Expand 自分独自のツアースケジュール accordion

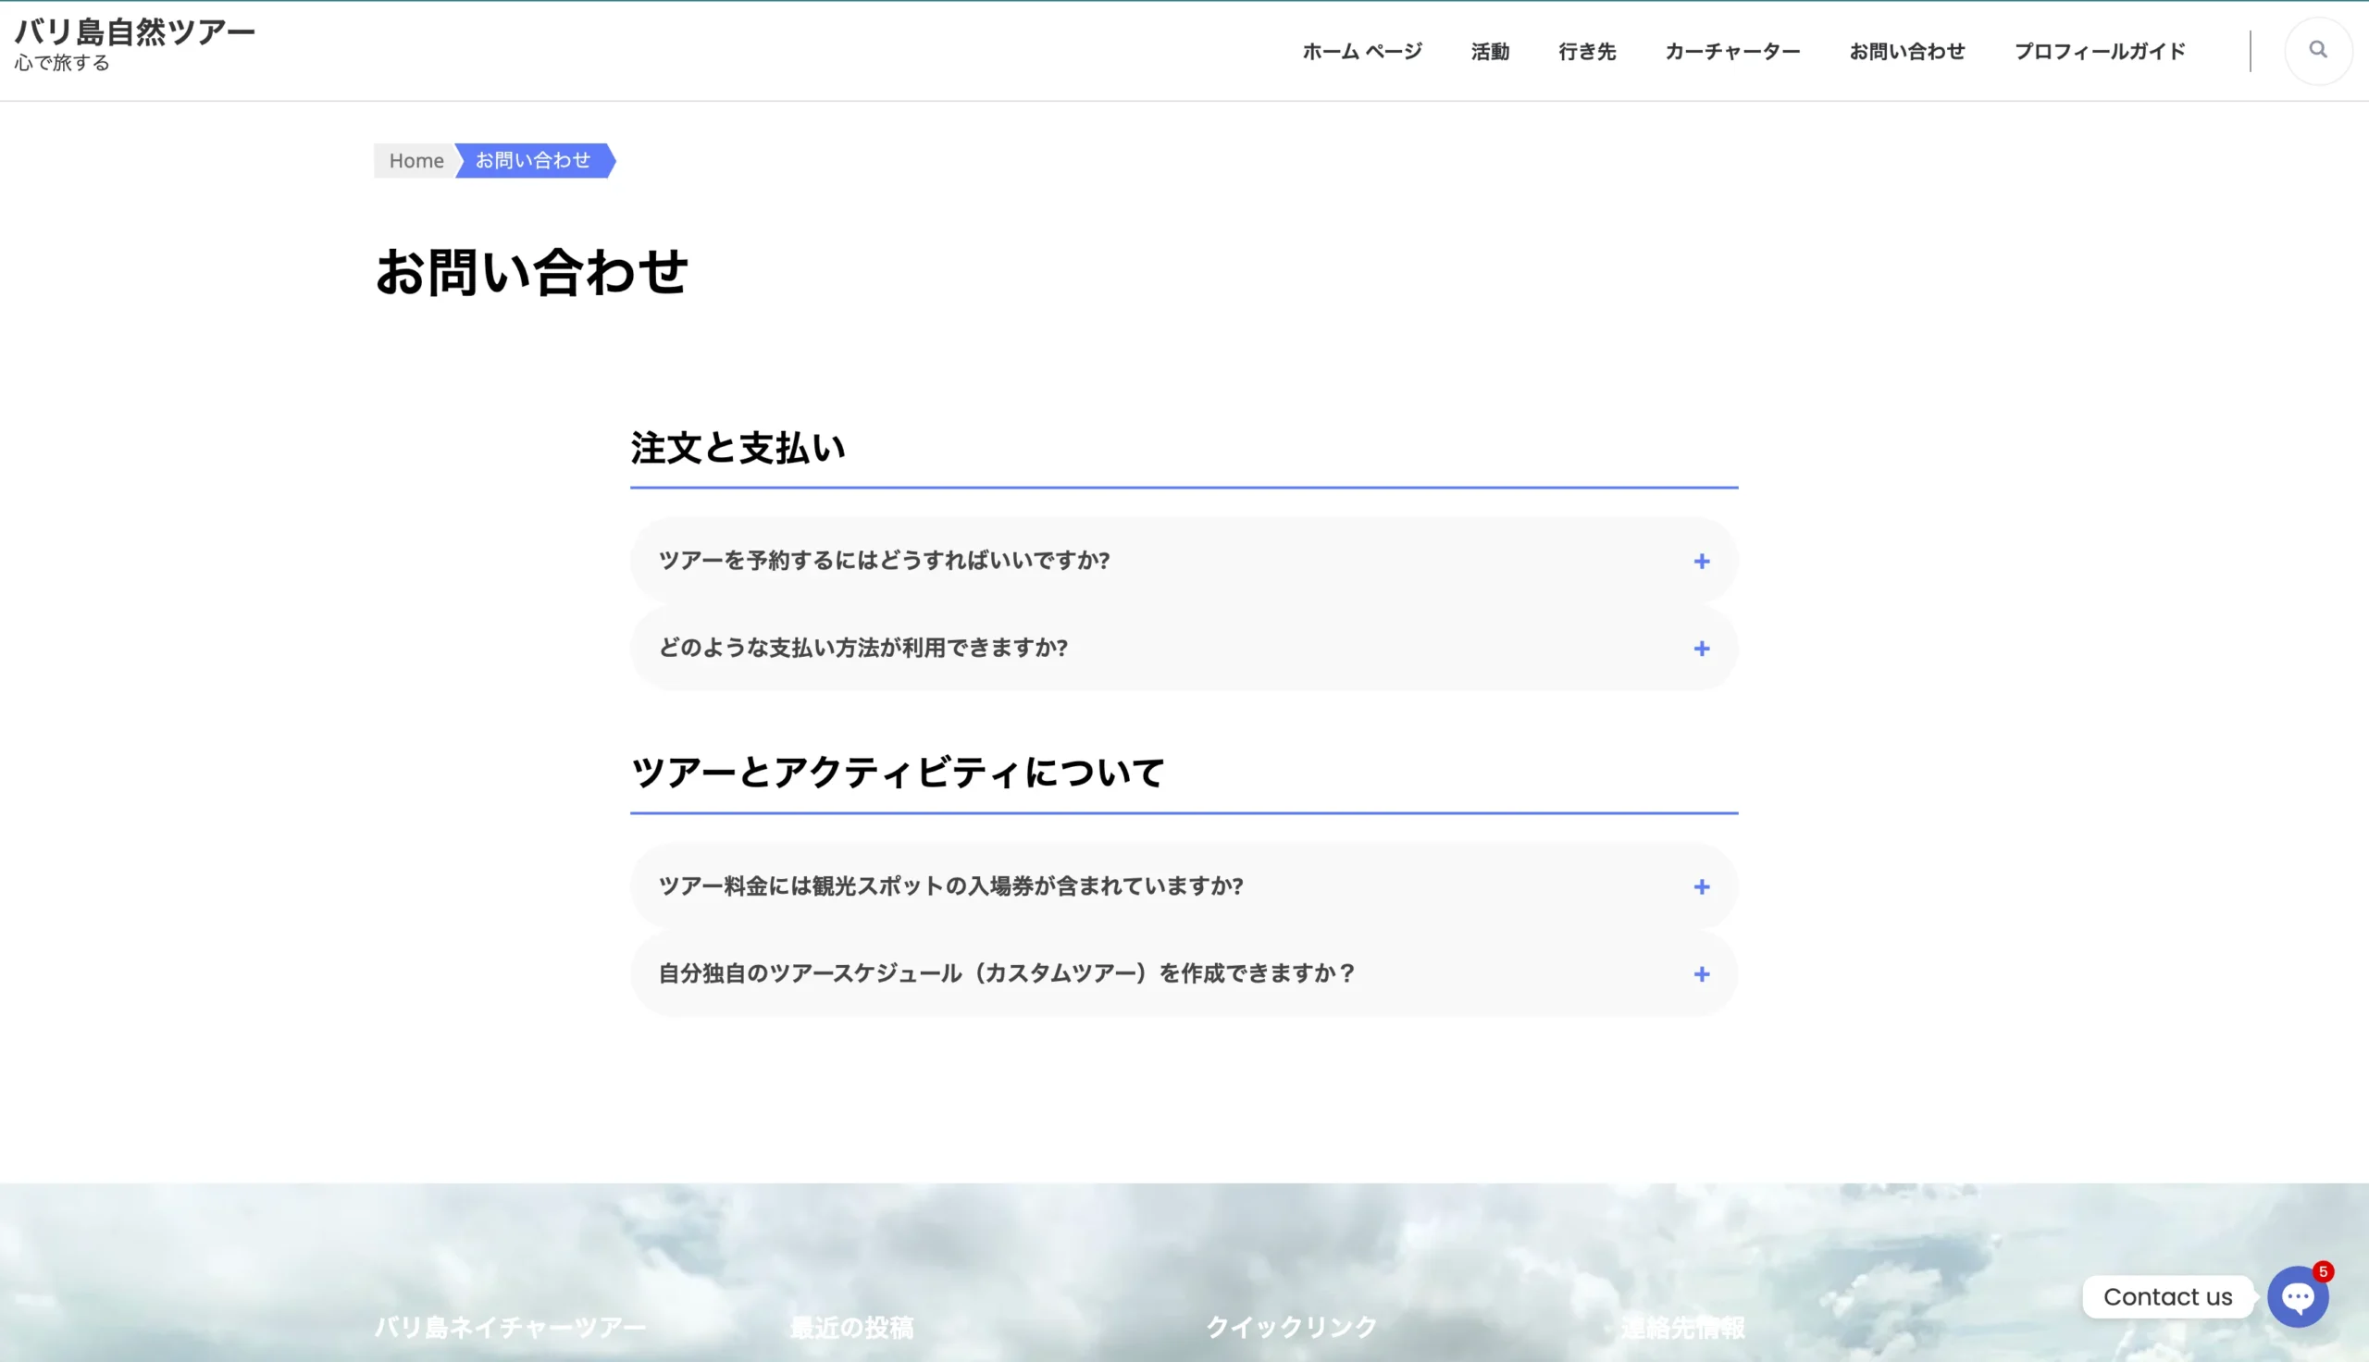pos(1006,972)
